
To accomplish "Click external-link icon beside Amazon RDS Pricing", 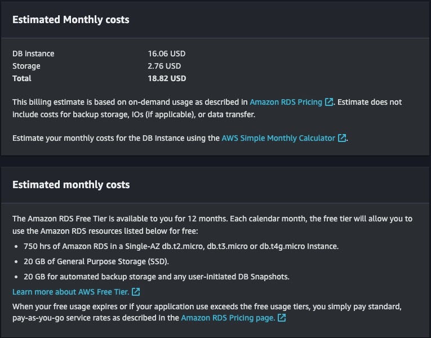I will (329, 102).
